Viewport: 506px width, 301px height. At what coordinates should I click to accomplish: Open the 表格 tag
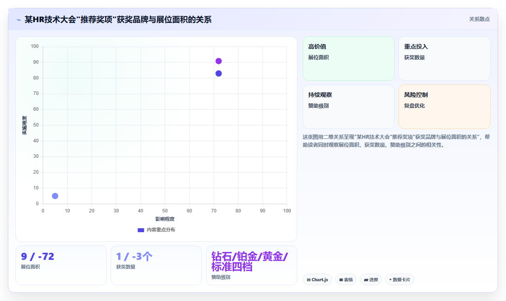coord(346,280)
